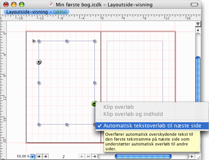Image resolution: width=209 pixels, height=160 pixels.
Task: Click the vertical scrollbar up arrow
Action: point(198,30)
